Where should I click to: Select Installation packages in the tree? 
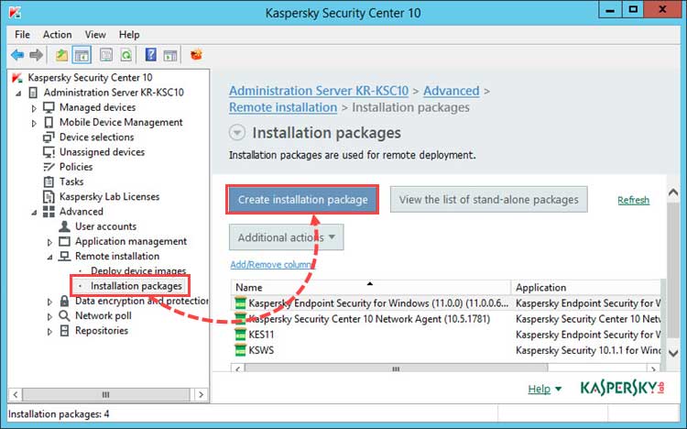click(x=136, y=286)
